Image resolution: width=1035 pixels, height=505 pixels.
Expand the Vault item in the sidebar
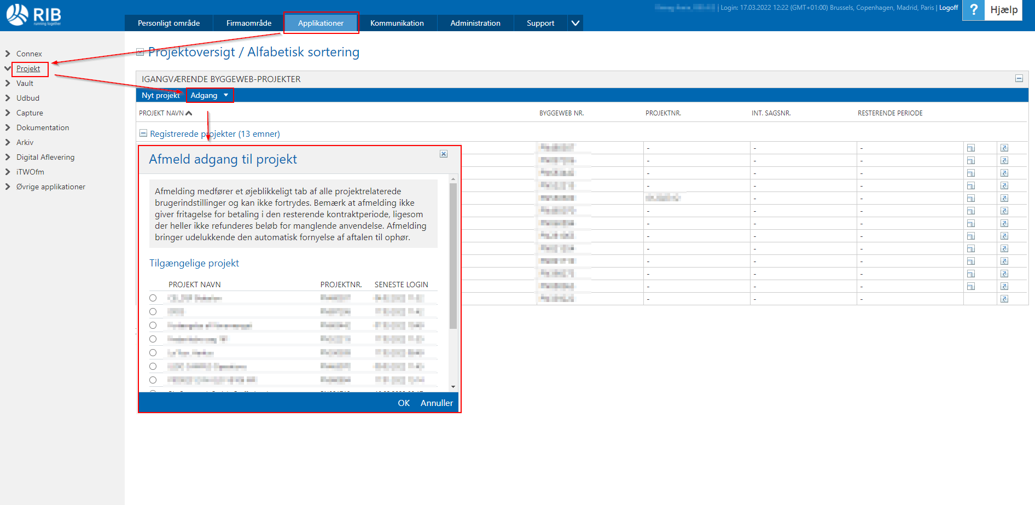(x=8, y=83)
